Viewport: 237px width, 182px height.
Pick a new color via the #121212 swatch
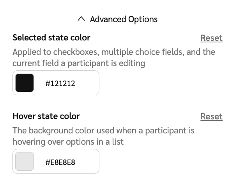[x=25, y=83]
